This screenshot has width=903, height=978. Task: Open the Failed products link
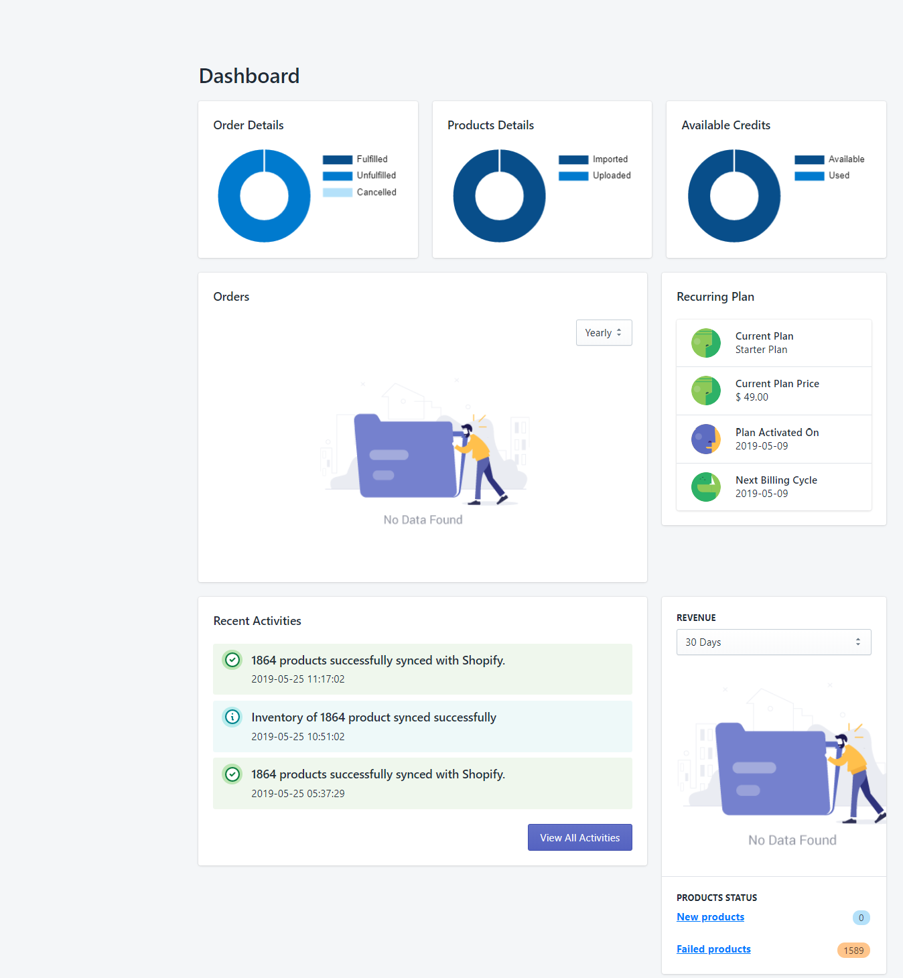[x=713, y=949]
